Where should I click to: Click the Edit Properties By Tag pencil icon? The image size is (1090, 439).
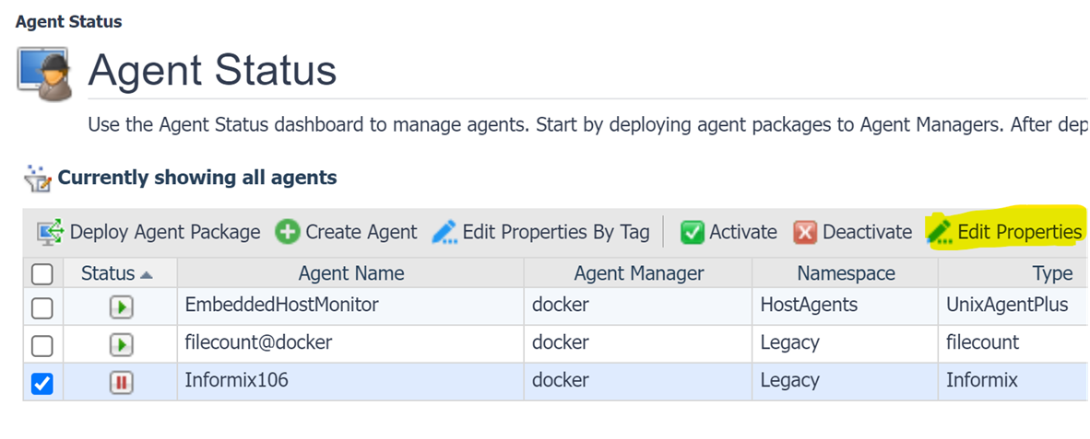444,232
